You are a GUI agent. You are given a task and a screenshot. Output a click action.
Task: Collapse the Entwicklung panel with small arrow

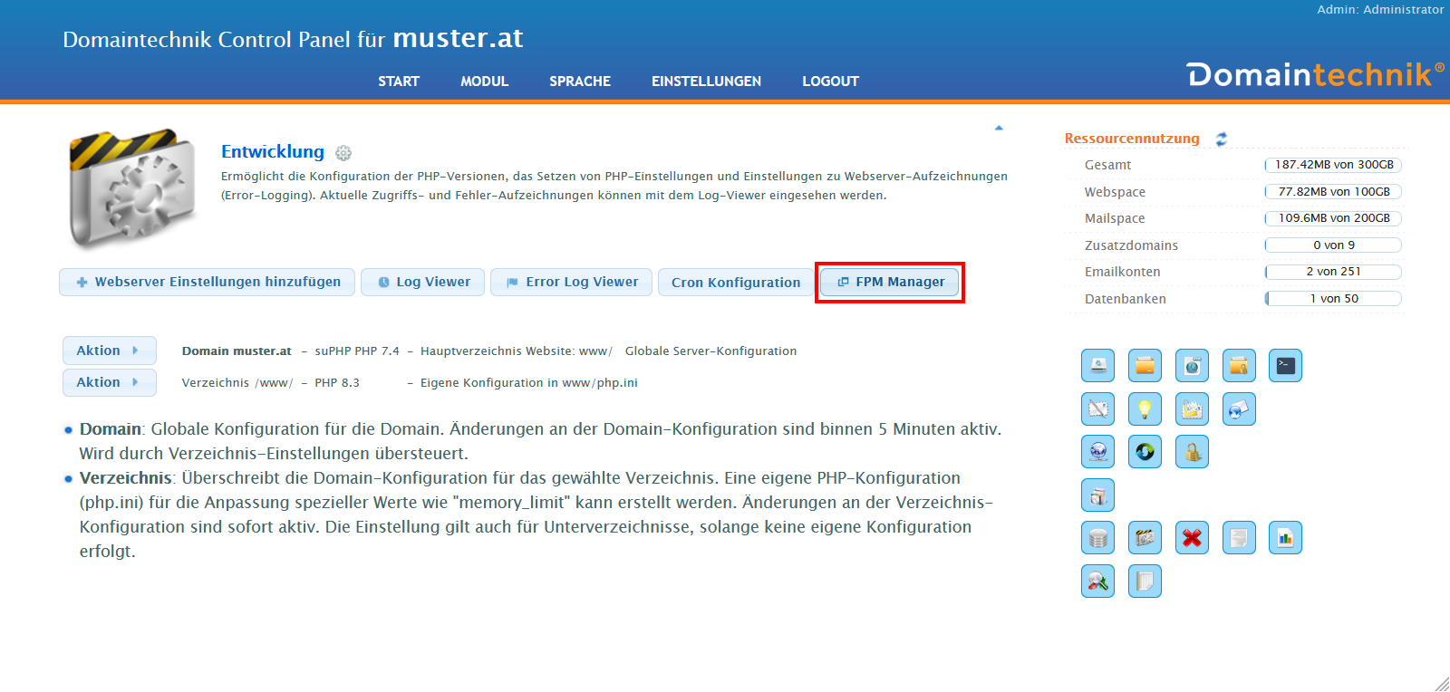[x=999, y=128]
